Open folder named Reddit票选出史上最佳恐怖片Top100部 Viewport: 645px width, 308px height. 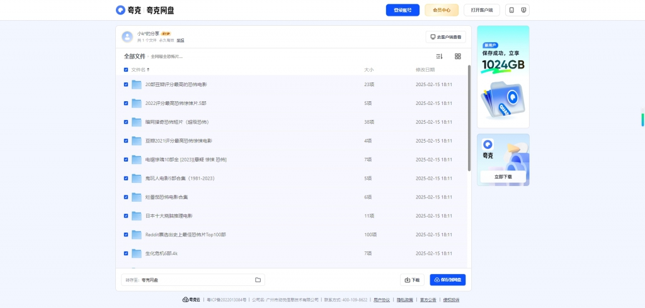coord(186,234)
